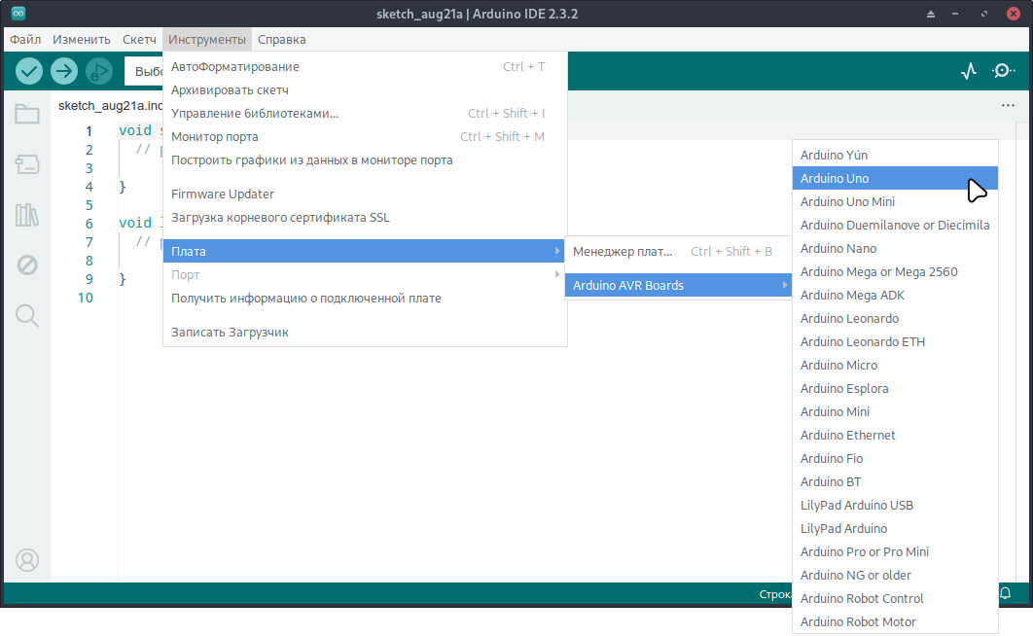Click the Файл menu
Image resolution: width=1033 pixels, height=636 pixels.
[x=24, y=39]
